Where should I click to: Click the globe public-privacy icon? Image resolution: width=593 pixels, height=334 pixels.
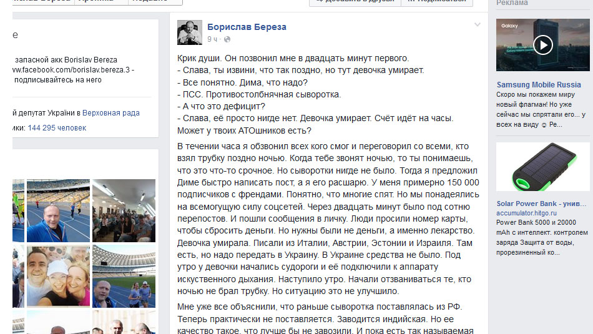227,39
